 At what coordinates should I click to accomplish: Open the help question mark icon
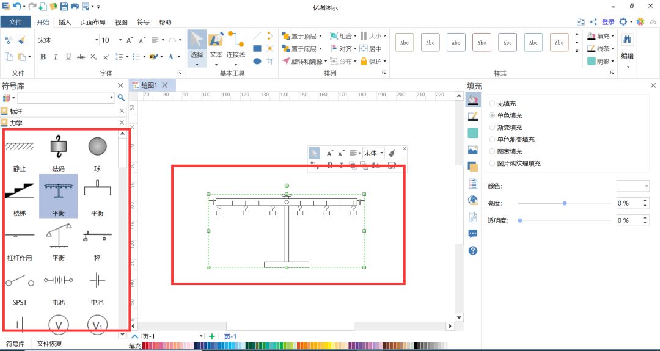472,251
